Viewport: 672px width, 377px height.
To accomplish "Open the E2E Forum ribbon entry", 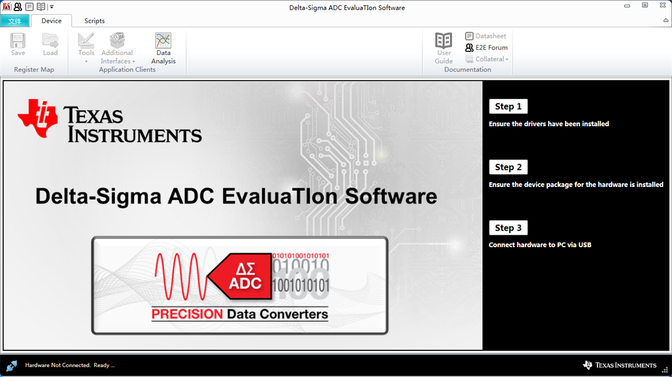I will pyautogui.click(x=486, y=47).
